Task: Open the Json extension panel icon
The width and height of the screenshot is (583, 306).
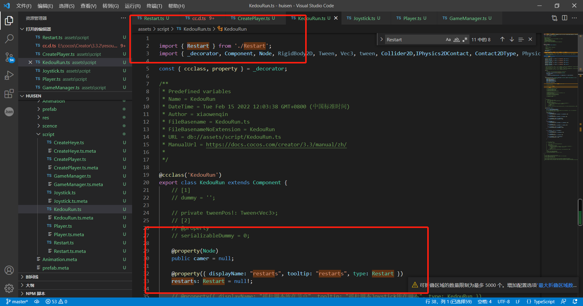Action: click(x=9, y=112)
